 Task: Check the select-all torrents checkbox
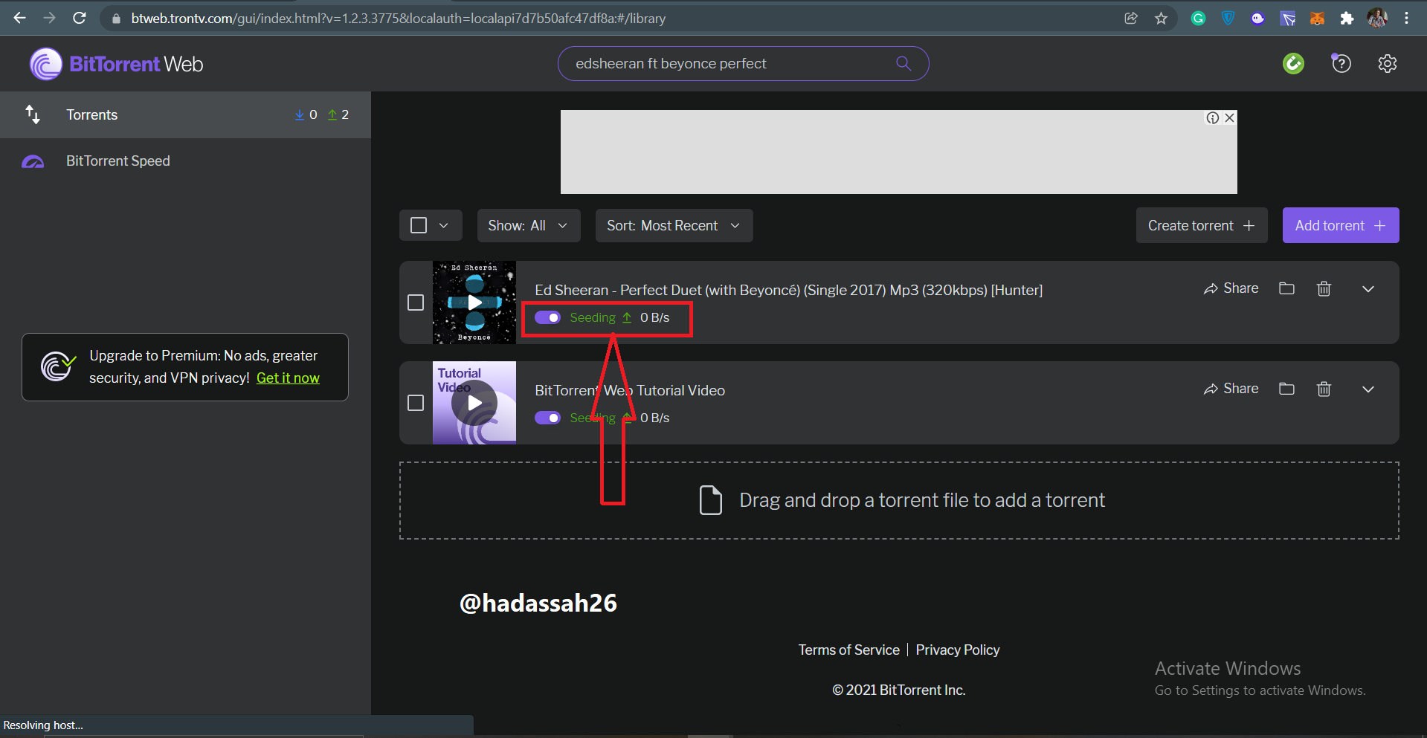click(419, 225)
